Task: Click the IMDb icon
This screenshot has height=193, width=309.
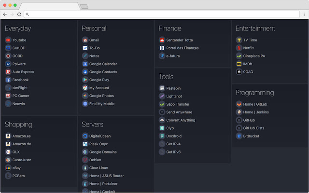Action: (x=239, y=64)
